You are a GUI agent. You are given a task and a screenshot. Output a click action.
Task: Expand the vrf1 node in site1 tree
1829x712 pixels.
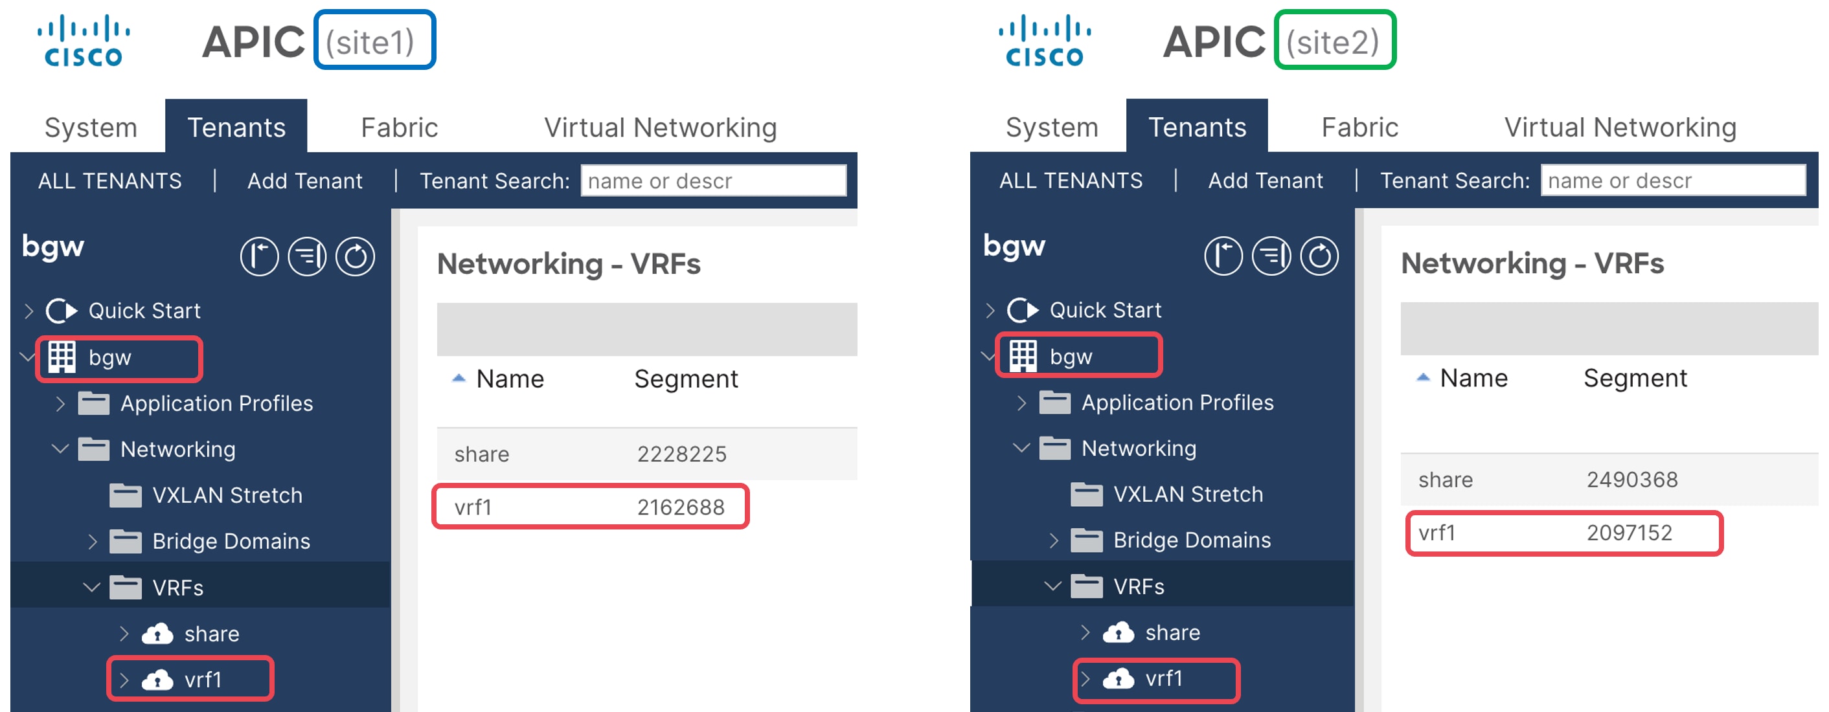(124, 680)
